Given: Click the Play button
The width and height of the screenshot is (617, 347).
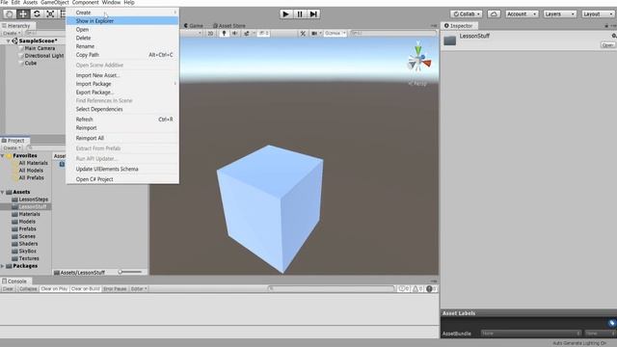Looking at the screenshot, I should [x=285, y=14].
